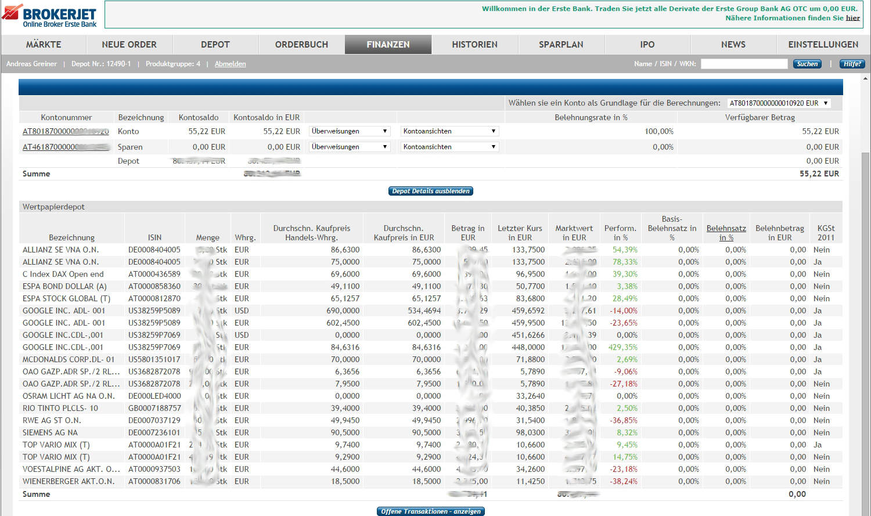This screenshot has width=871, height=516.
Task: Open the Konto account number link AT8018…
Action: pyautogui.click(x=66, y=132)
